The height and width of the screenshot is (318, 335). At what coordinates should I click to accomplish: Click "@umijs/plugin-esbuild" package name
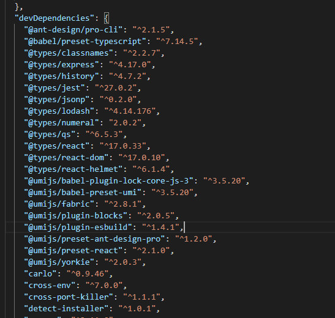point(78,227)
